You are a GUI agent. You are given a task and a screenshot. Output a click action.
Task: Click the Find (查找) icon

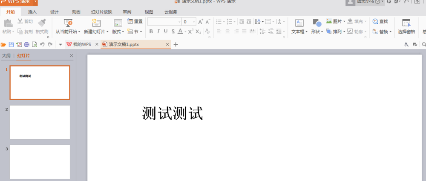[380, 21]
